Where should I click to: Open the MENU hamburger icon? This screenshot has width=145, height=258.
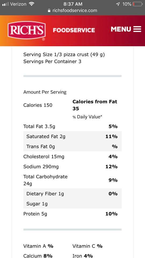click(137, 29)
